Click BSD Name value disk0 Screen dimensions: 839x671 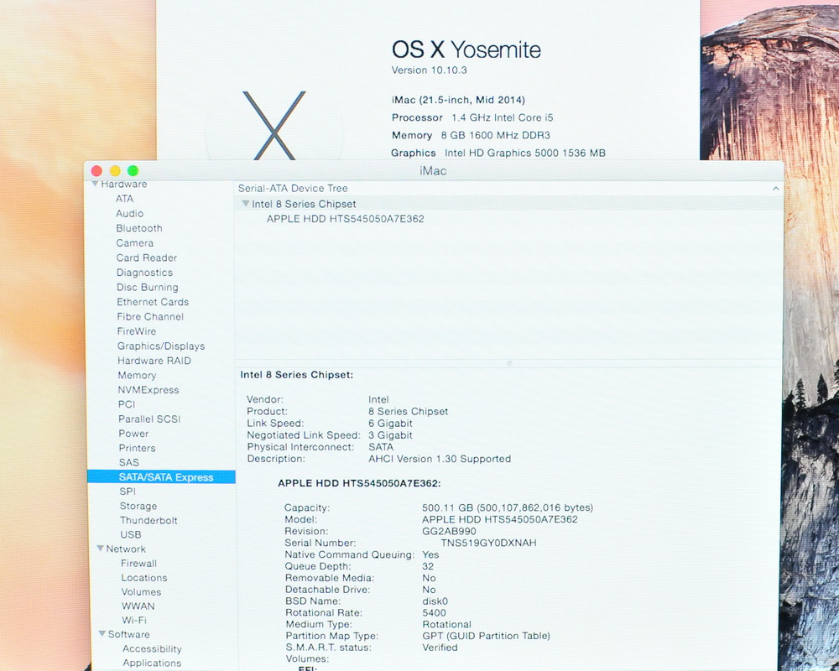click(x=435, y=601)
